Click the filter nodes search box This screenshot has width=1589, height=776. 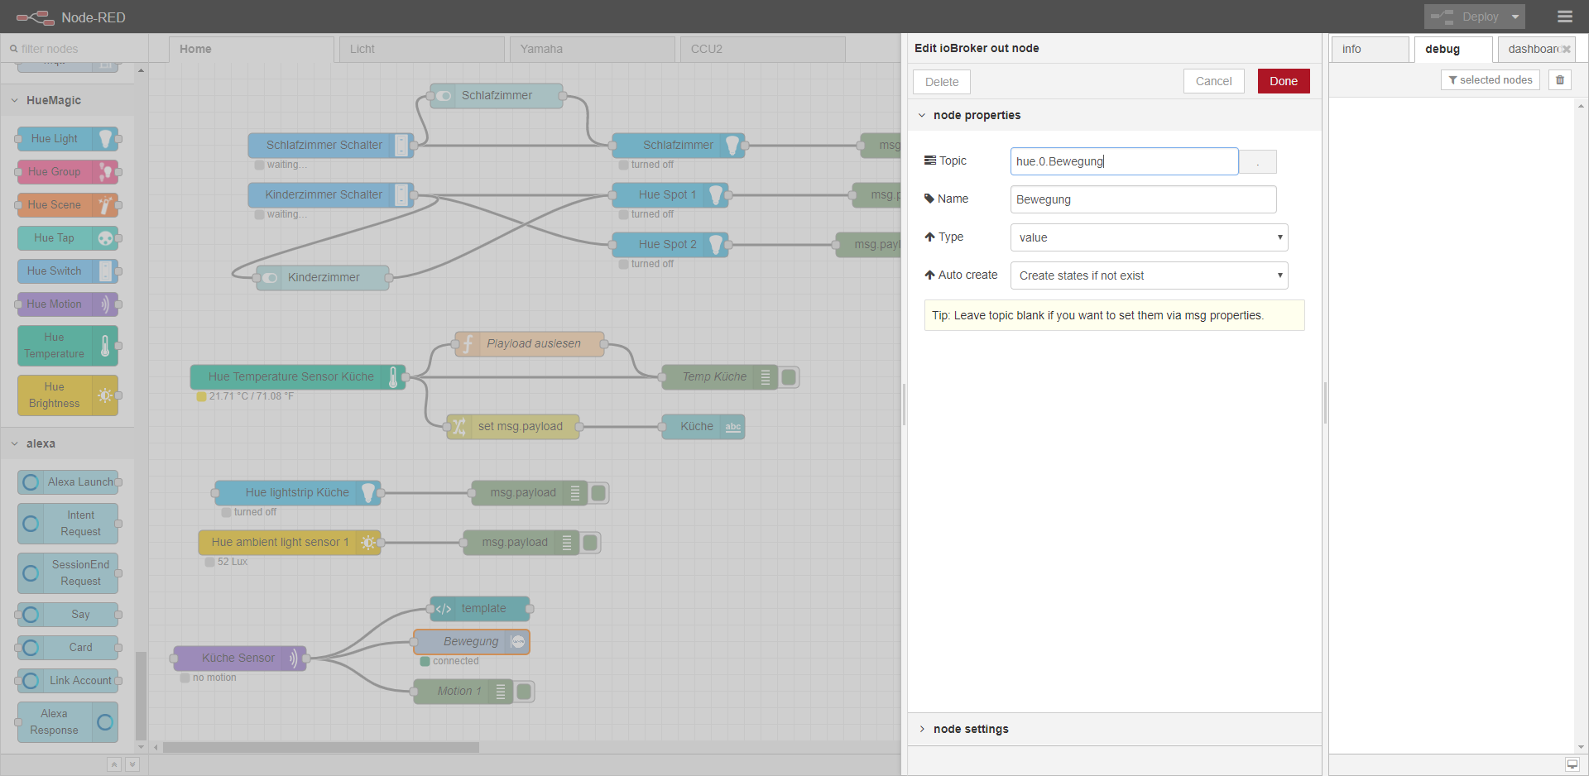click(74, 49)
